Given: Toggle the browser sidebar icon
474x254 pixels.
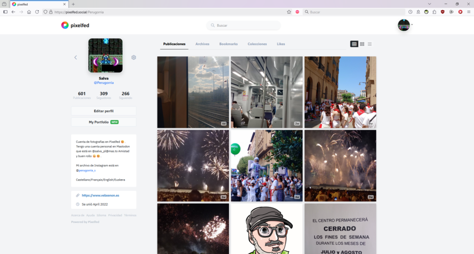Looking at the screenshot, I should (6, 12).
